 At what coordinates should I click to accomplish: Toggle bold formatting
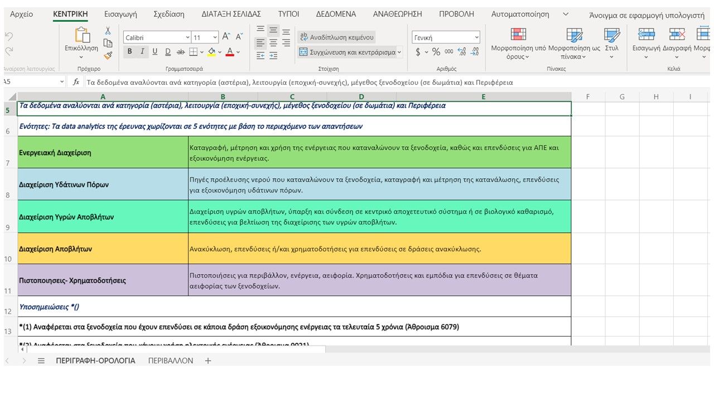click(130, 52)
